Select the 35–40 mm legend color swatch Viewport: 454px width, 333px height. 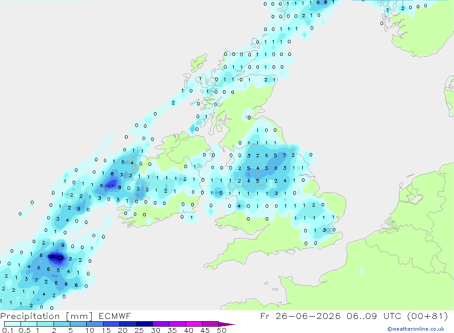(x=178, y=324)
